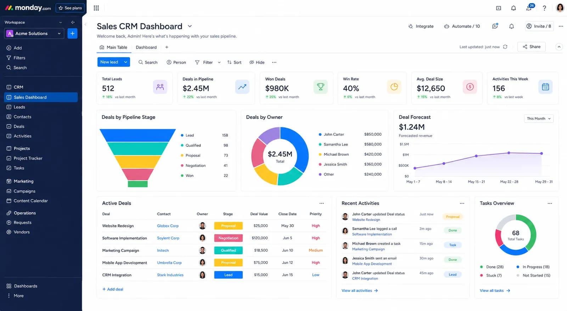
Task: Click the John Carter blue legend dot
Action: [x=320, y=135]
